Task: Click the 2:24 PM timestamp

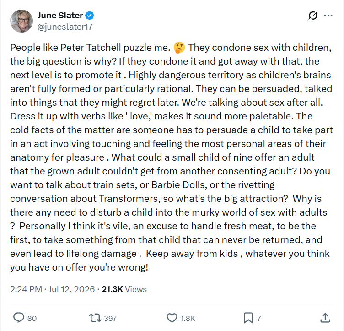Action: pyautogui.click(x=26, y=289)
